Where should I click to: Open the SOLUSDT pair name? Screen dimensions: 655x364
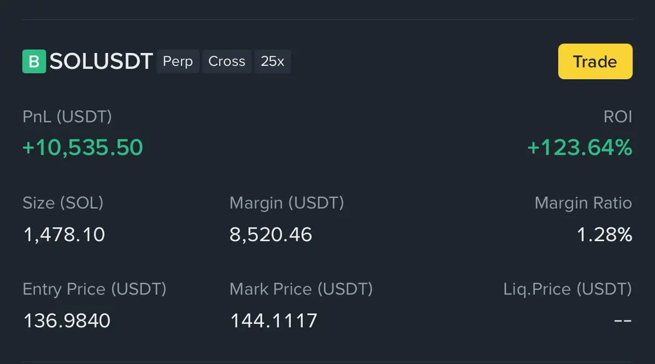pos(101,62)
